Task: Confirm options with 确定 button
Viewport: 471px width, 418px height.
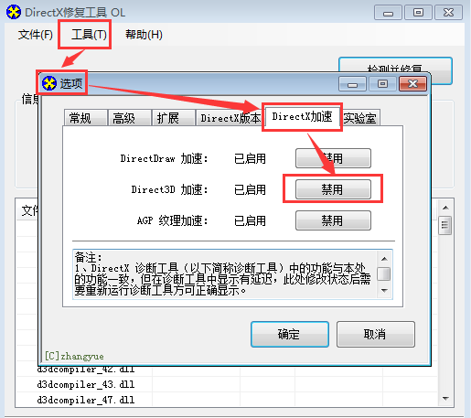Action: (290, 334)
